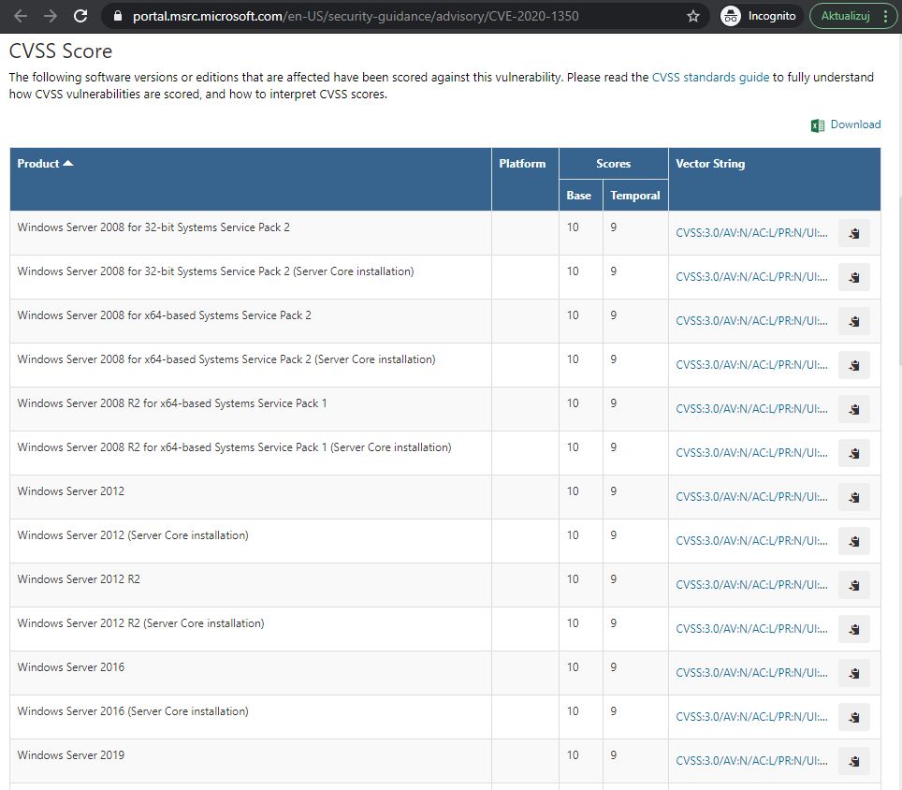Image resolution: width=902 pixels, height=790 pixels.
Task: Copy vector for Server 2008 32-bit SP2 Server Core
Action: click(853, 277)
